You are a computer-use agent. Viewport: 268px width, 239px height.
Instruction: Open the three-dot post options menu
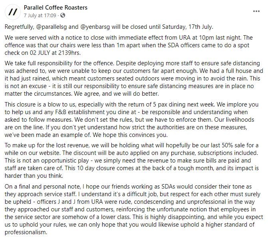click(256, 11)
